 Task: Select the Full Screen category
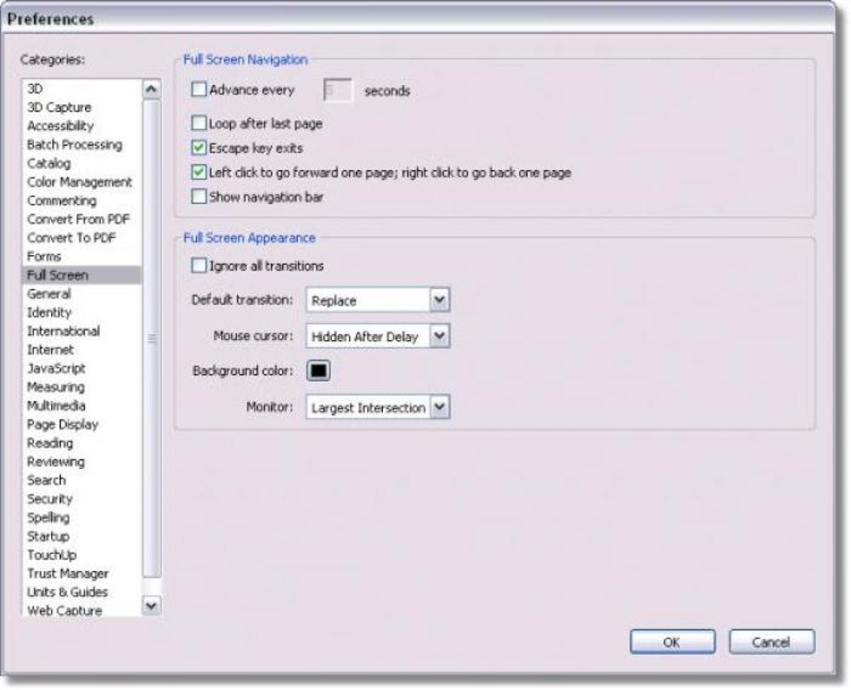click(x=82, y=275)
